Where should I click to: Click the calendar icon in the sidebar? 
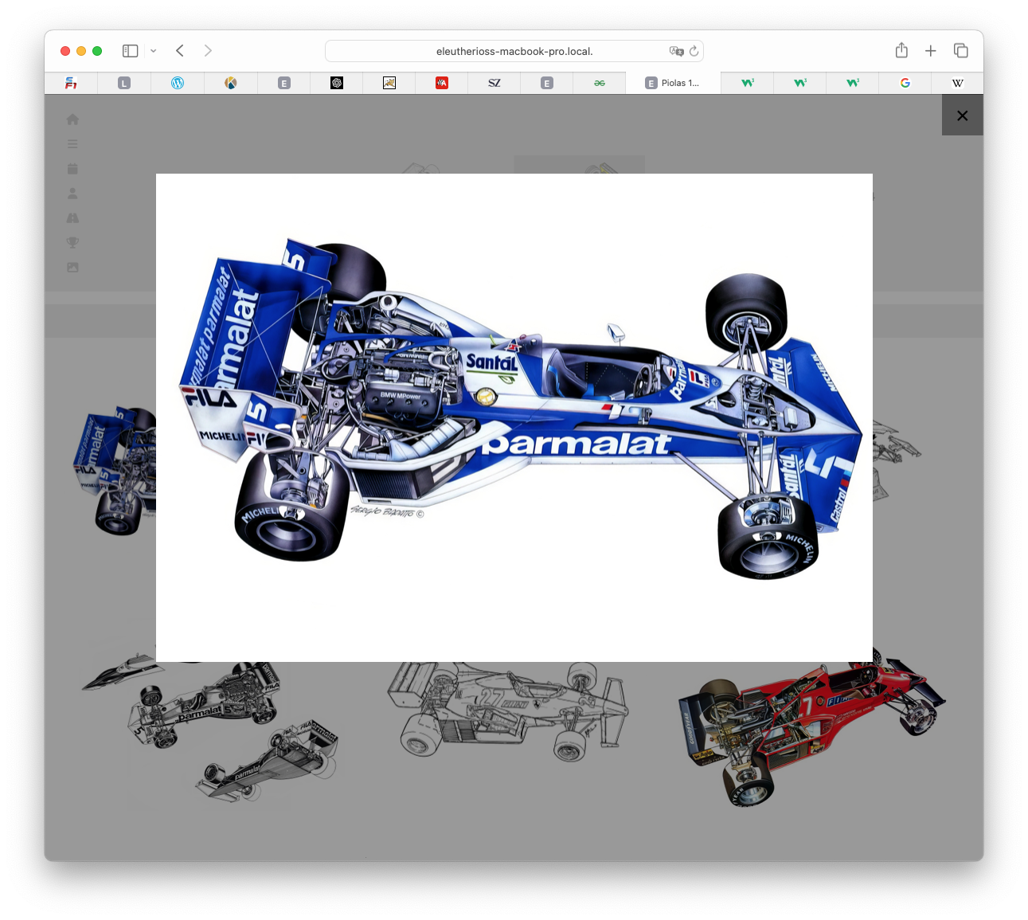tap(72, 169)
